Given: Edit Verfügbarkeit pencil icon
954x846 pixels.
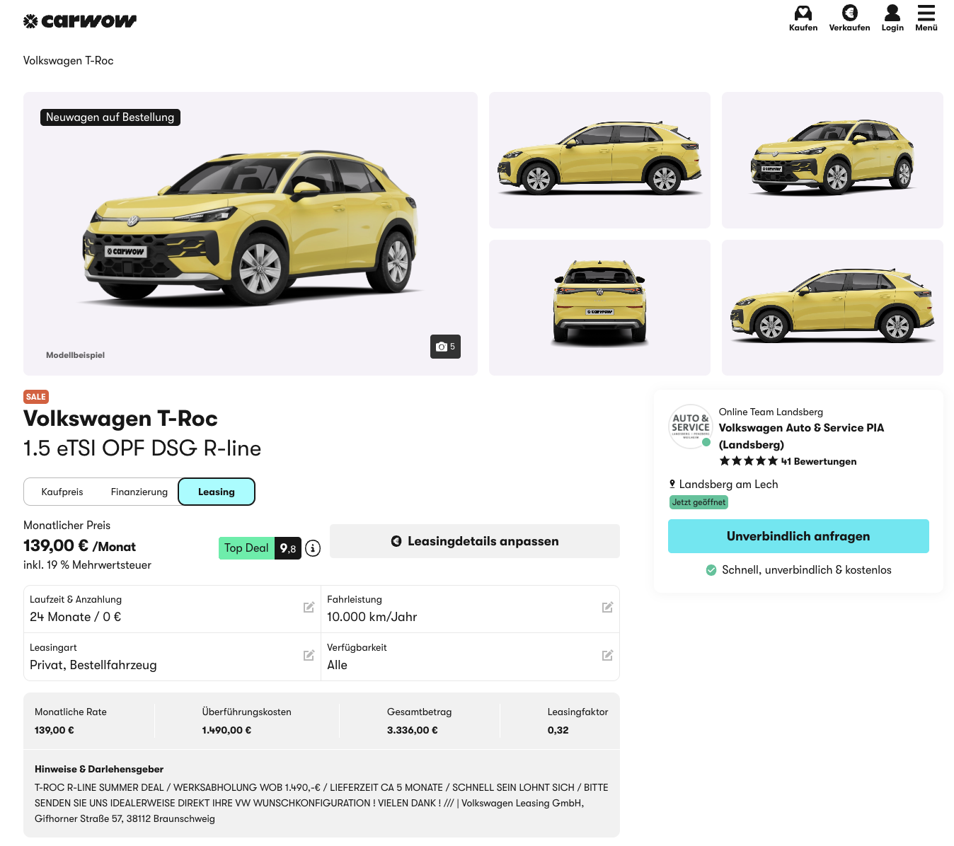Looking at the screenshot, I should click(x=607, y=656).
